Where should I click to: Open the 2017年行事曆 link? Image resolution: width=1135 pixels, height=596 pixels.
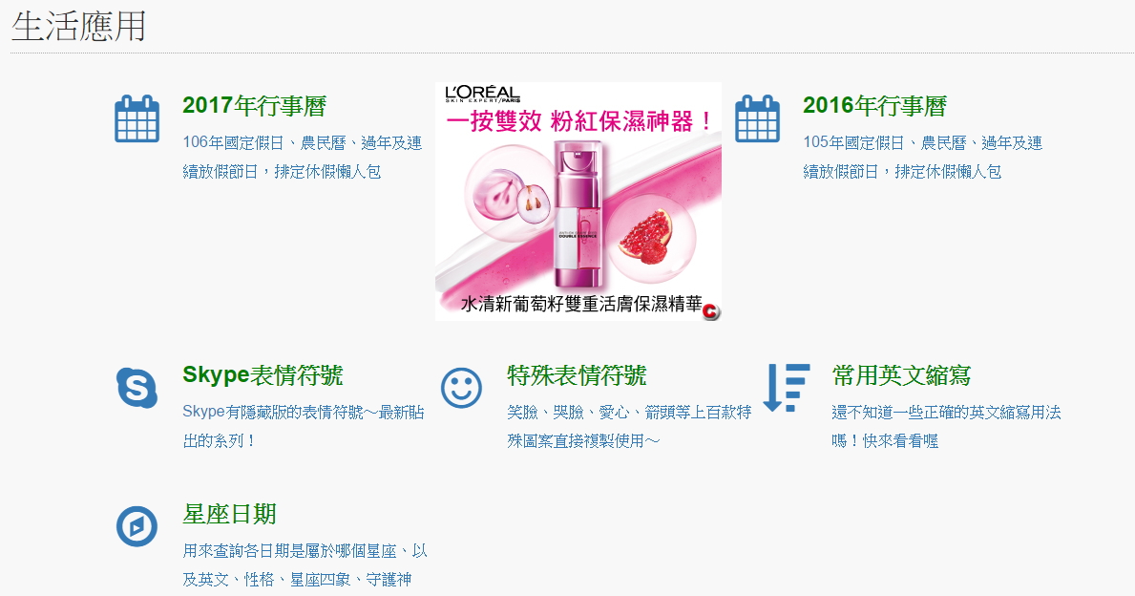(x=254, y=106)
